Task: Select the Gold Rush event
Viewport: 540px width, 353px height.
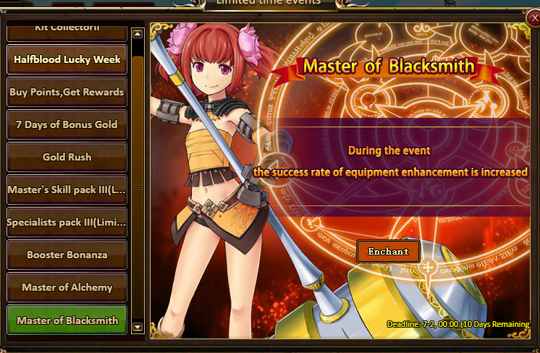Action: pos(67,157)
